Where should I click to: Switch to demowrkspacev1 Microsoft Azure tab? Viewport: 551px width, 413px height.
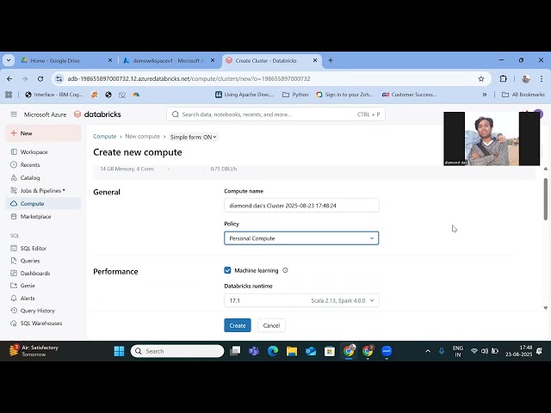pyautogui.click(x=170, y=60)
